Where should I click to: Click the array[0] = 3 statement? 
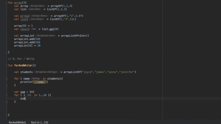(23, 26)
